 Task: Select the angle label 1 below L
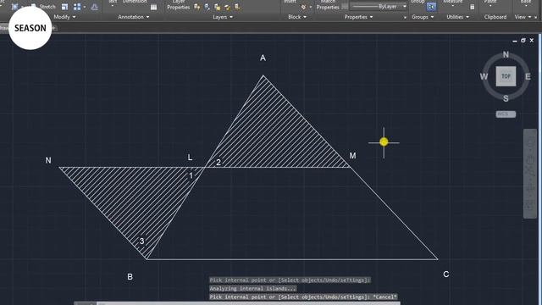(191, 175)
